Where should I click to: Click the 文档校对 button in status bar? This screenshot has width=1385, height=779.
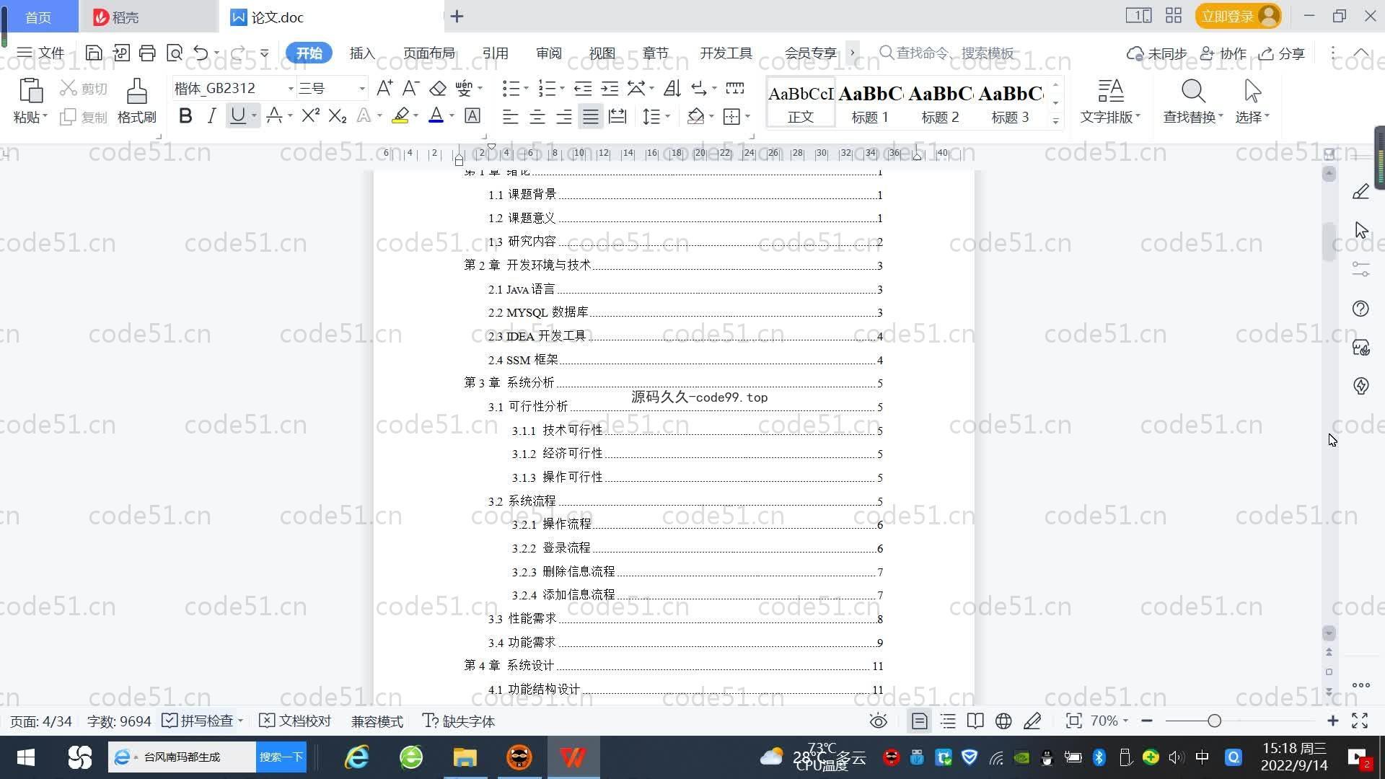pyautogui.click(x=295, y=721)
